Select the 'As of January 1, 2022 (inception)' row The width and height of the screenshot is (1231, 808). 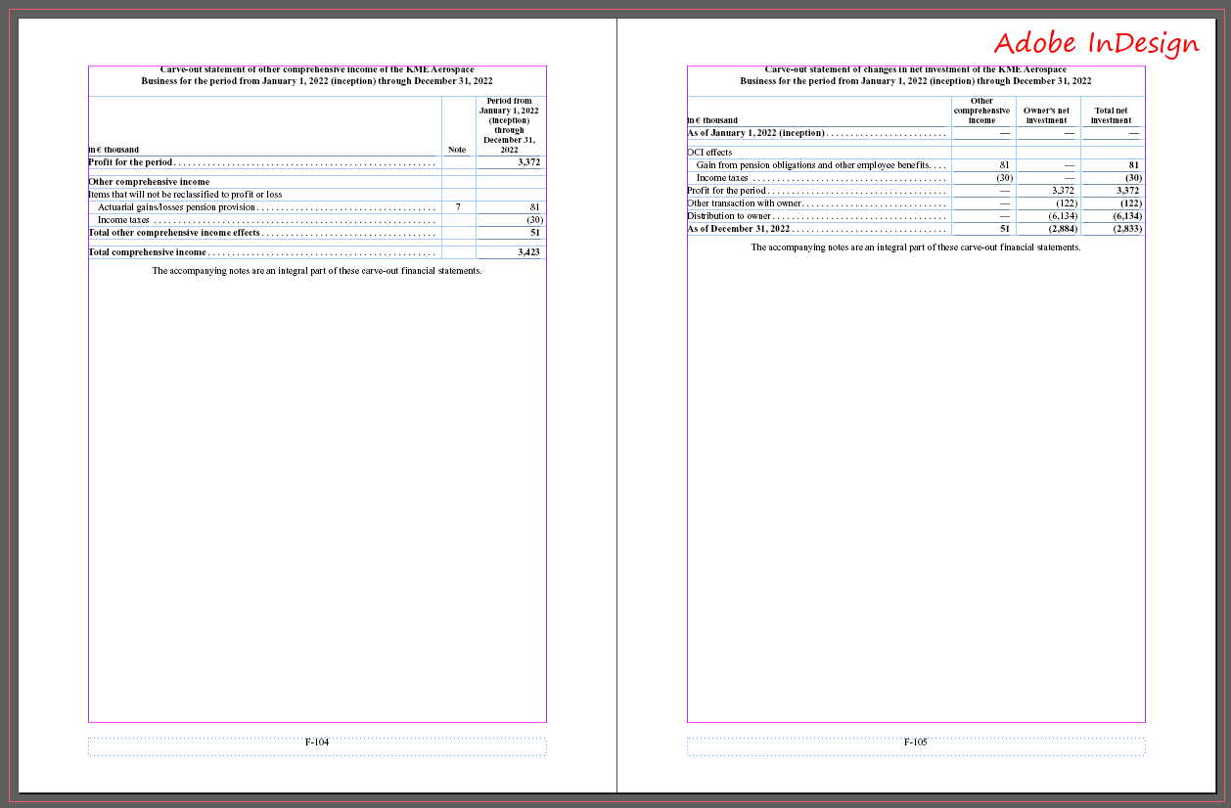(x=755, y=133)
